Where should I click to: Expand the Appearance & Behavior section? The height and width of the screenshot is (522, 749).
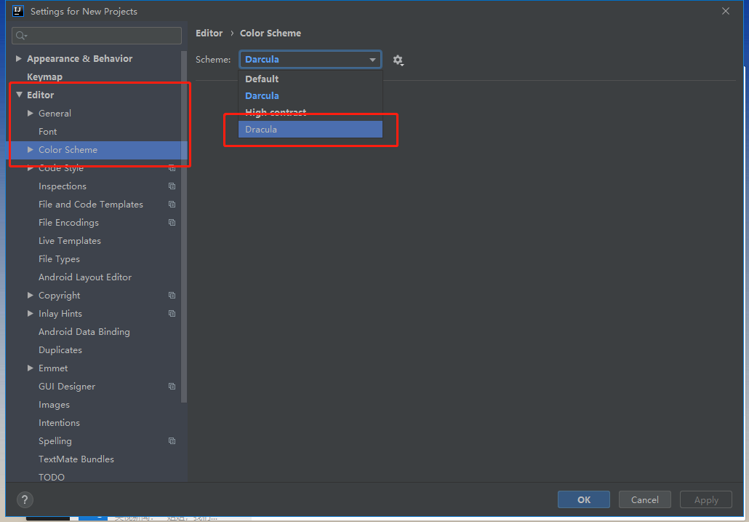click(x=19, y=59)
